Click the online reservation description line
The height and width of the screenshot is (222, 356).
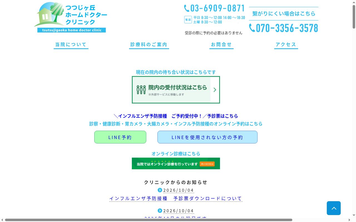176,124
